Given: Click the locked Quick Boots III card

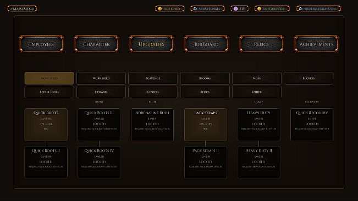Looking at the screenshot, I should pyautogui.click(x=99, y=125).
